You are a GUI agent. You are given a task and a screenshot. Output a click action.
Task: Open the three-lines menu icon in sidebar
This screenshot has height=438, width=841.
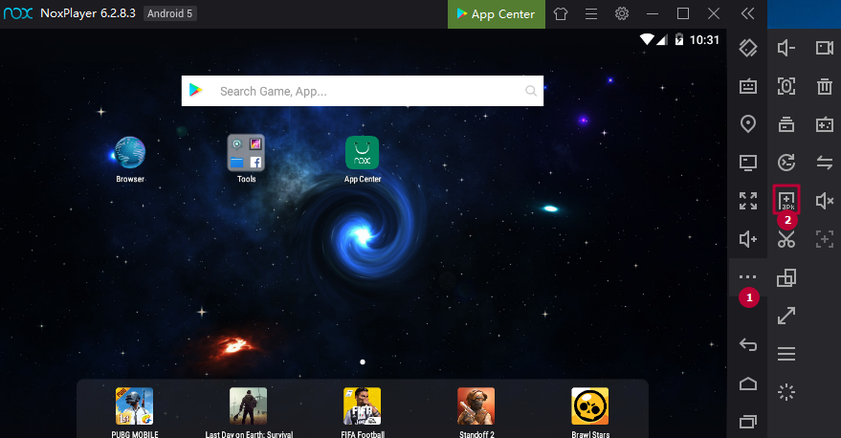point(786,354)
